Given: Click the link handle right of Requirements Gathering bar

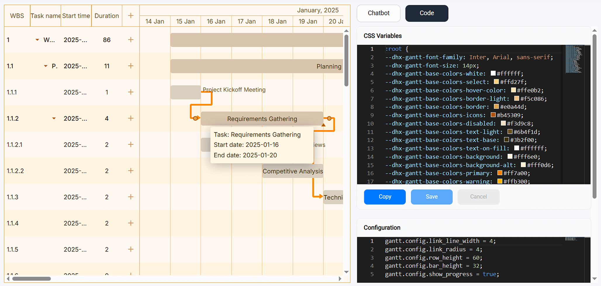Looking at the screenshot, I should point(329,118).
